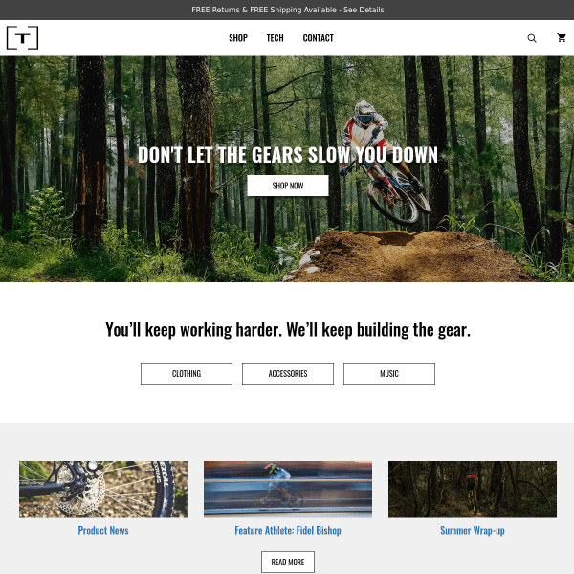The image size is (574, 574).
Task: Open the Product News link
Action: [x=103, y=530]
